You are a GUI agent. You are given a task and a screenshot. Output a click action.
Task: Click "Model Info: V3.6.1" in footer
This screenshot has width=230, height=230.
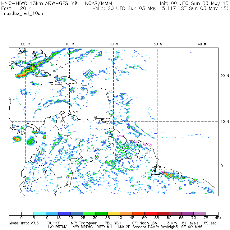25,223
